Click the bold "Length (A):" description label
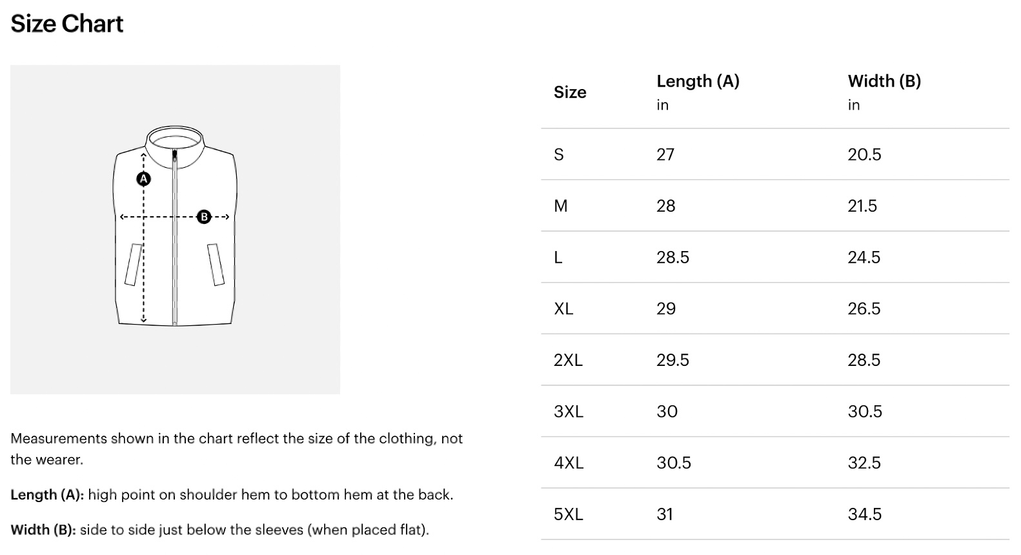The height and width of the screenshot is (555, 1021). 47,495
